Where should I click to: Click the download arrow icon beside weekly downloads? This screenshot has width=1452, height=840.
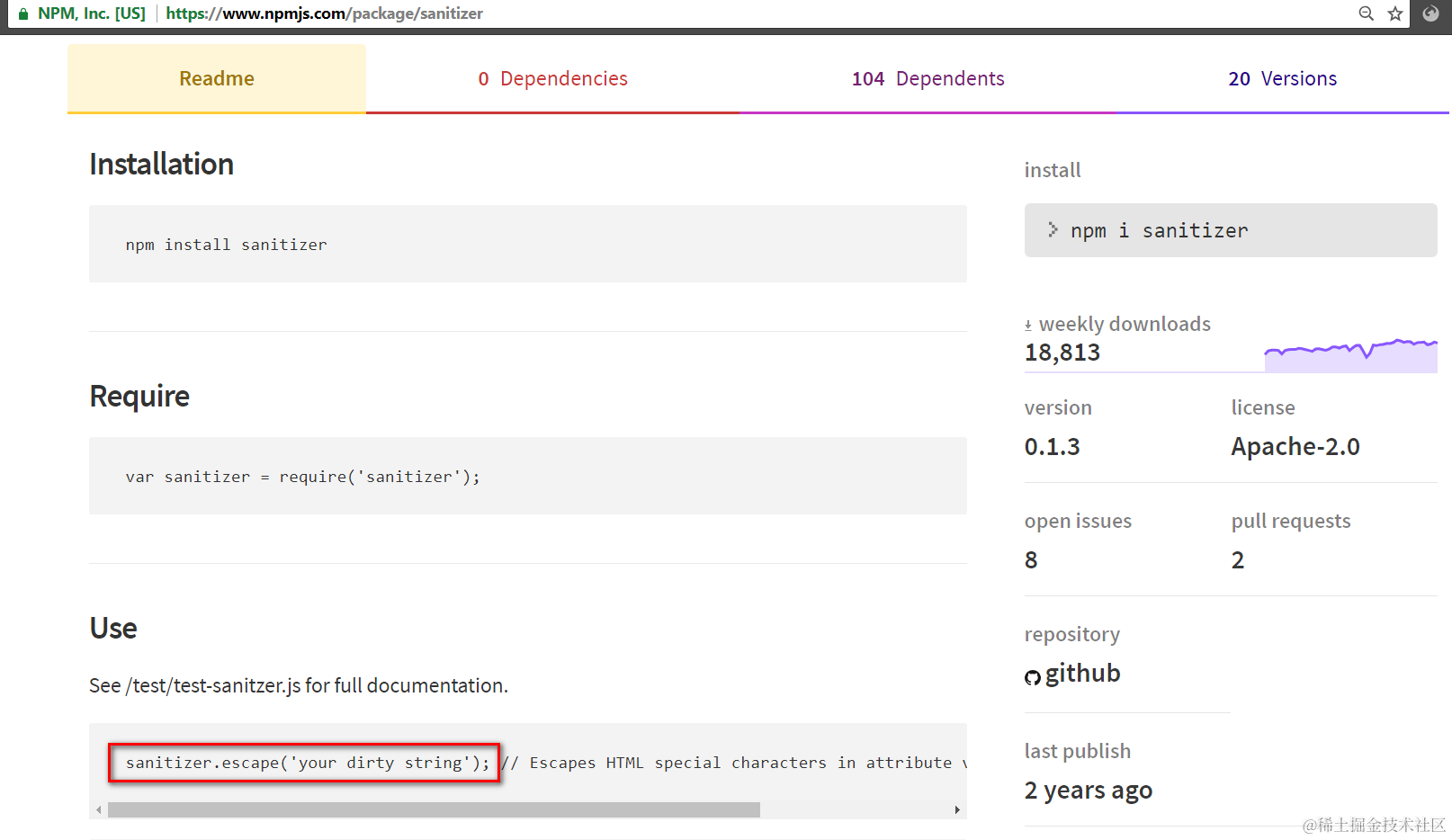(x=1028, y=326)
